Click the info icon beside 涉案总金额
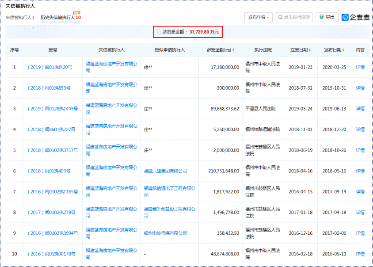This screenshot has width=373, height=267. click(159, 32)
